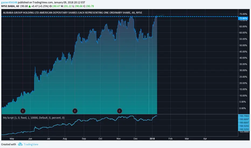251x148 pixels.
Task: Click the 50.00% axis label
Action: (x=243, y=45)
